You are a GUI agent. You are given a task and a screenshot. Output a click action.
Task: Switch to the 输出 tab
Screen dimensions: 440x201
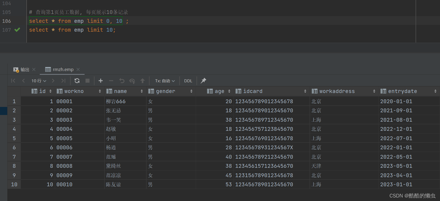(x=21, y=69)
